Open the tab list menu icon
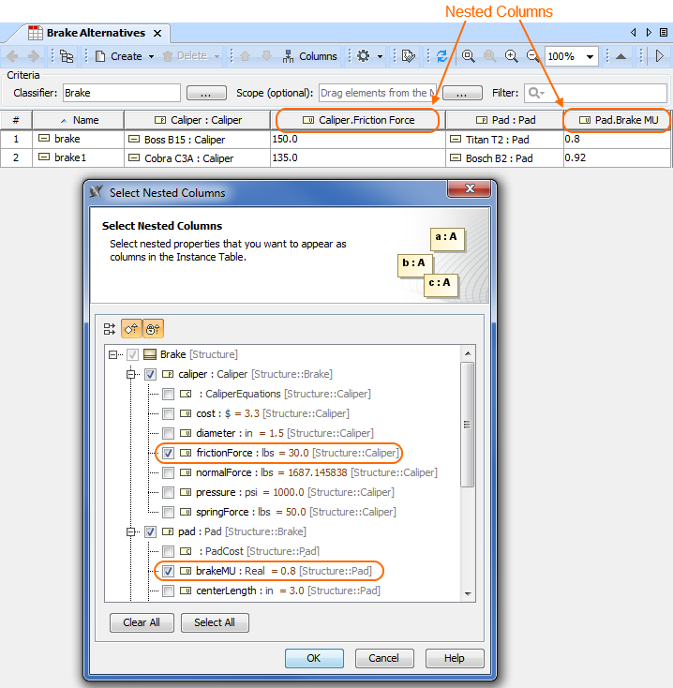Screen dimensions: 673x688 click(664, 33)
